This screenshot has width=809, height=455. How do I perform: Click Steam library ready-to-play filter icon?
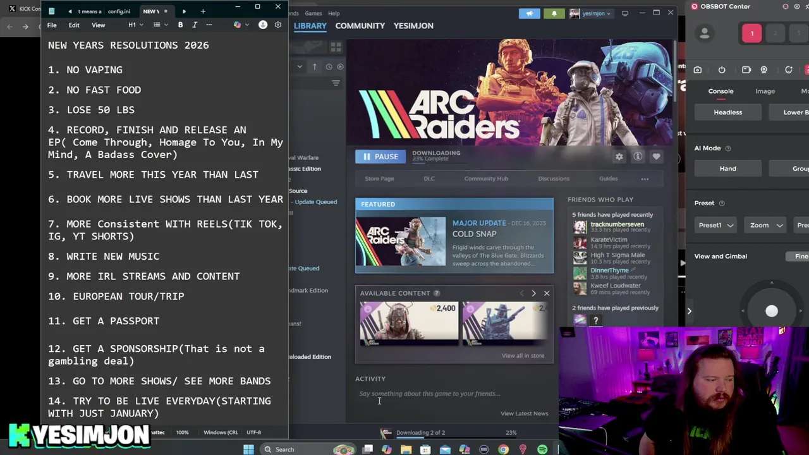[341, 66]
